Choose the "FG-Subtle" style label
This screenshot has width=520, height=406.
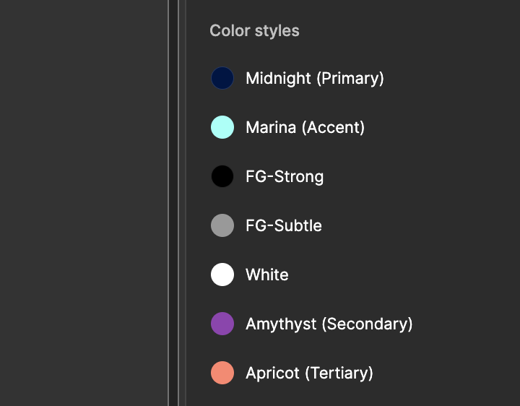(284, 225)
